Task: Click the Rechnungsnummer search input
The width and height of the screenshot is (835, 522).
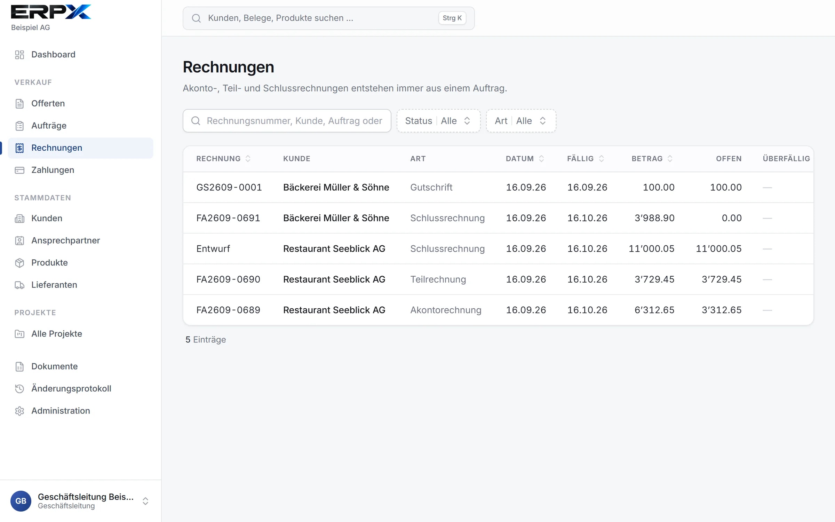Action: click(287, 121)
